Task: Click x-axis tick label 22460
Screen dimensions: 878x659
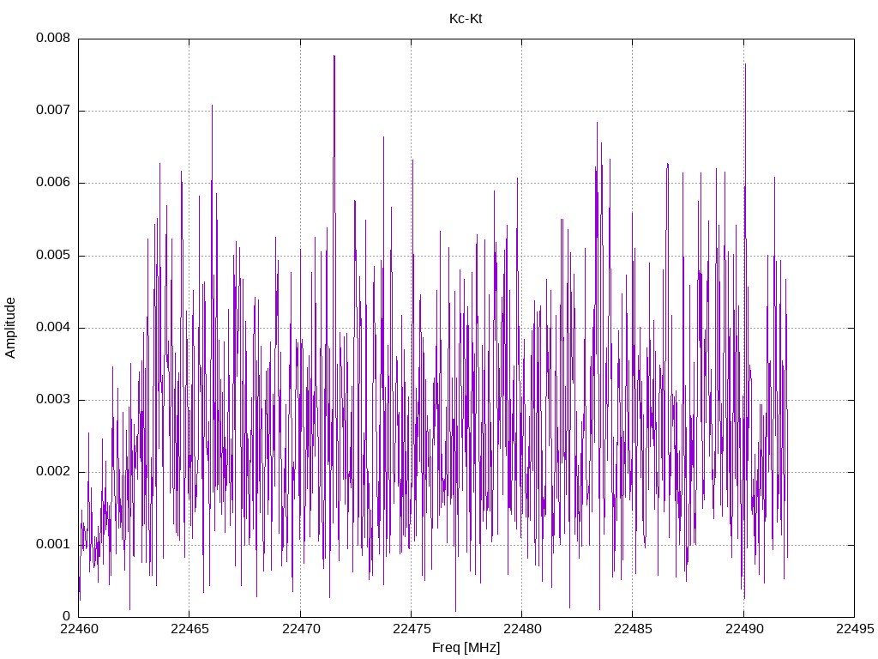Action: click(x=78, y=629)
